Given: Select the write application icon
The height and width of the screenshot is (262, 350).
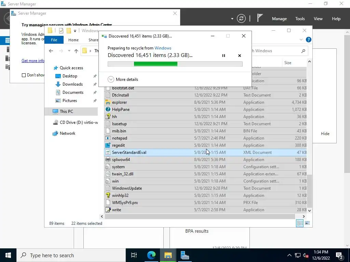Looking at the screenshot, I should point(108,210).
